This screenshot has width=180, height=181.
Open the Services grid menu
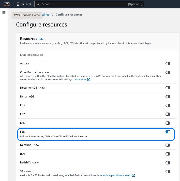pyautogui.click(x=19, y=4)
